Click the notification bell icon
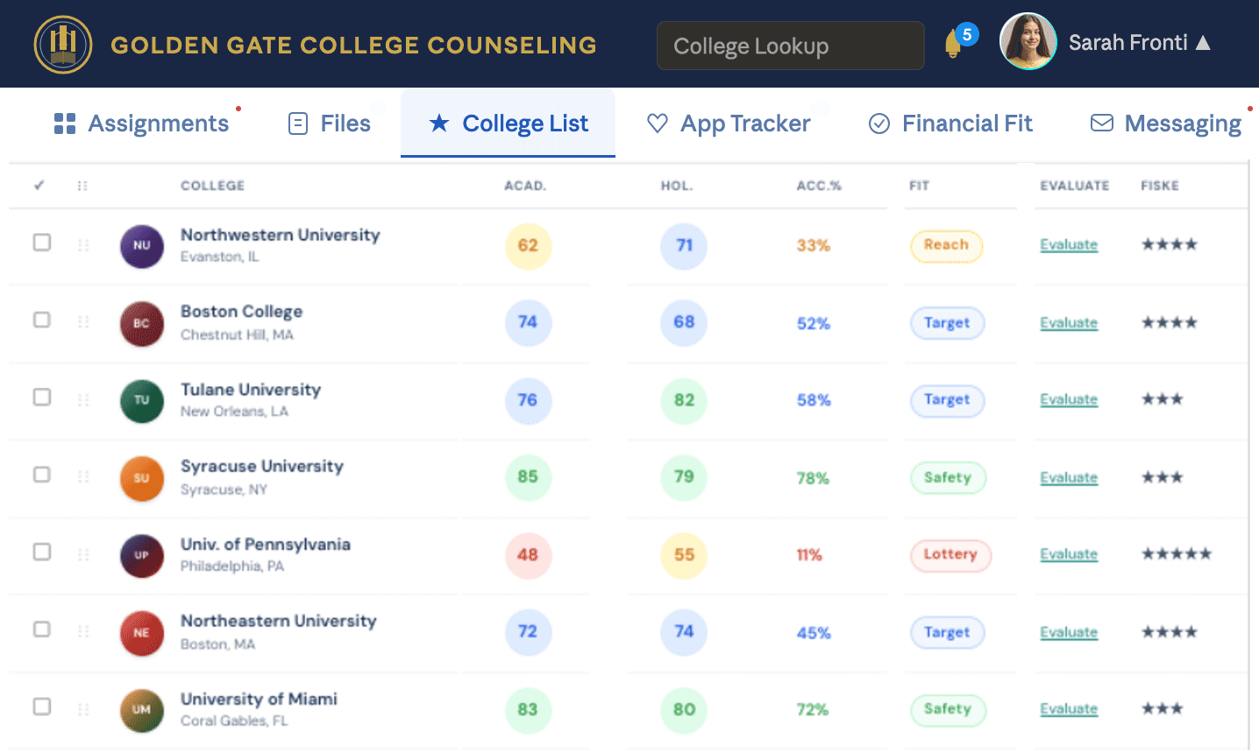1259x756 pixels. point(953,44)
